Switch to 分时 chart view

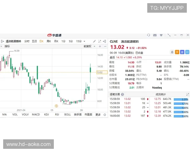(27, 41)
